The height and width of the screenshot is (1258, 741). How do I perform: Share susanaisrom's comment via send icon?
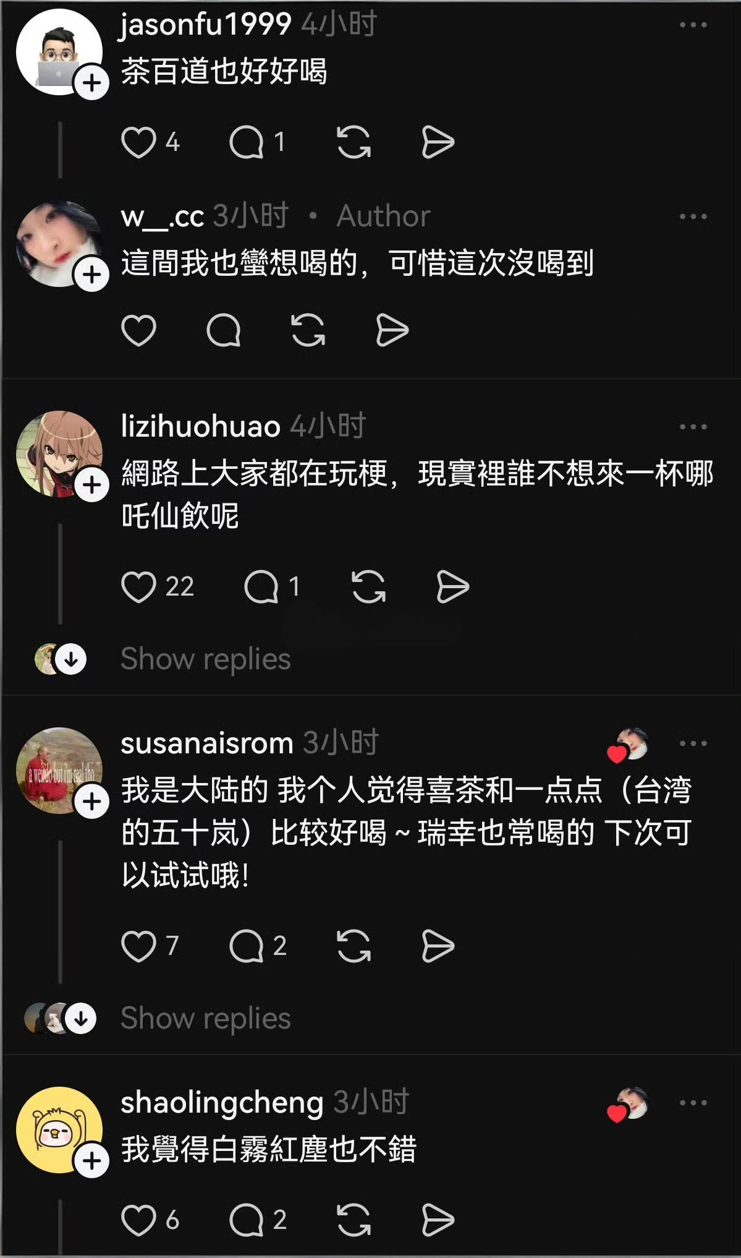pyautogui.click(x=438, y=946)
